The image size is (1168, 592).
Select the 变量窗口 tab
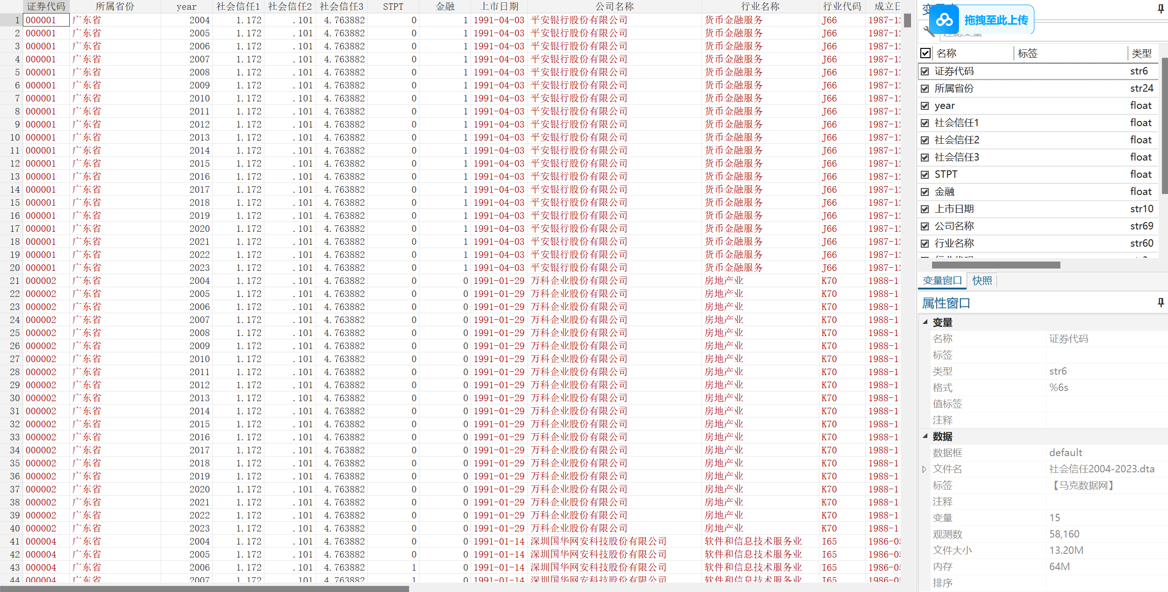[942, 281]
